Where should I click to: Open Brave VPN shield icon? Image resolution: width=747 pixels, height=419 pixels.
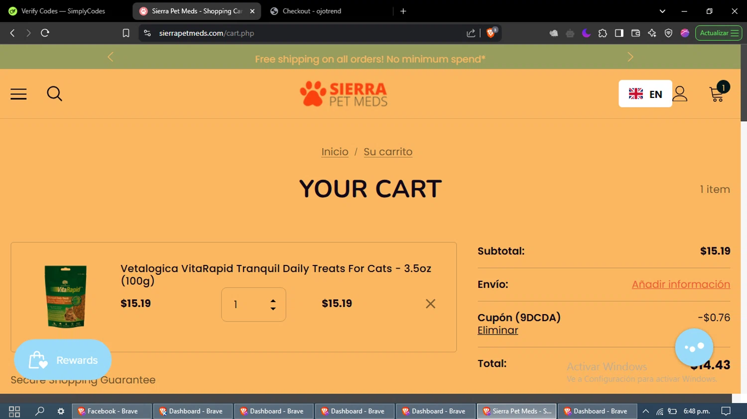pos(668,33)
